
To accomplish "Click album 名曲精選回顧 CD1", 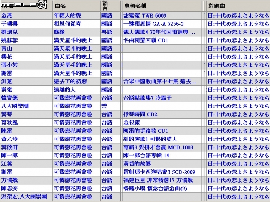I will pyautogui.click(x=145, y=40).
